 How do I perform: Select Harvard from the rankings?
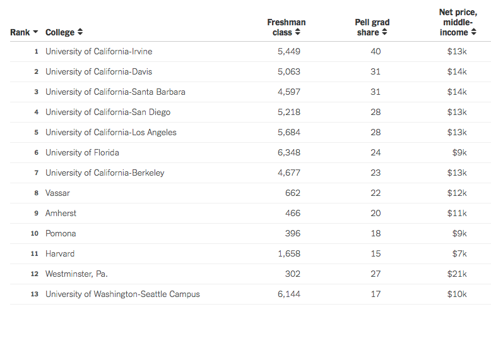pos(60,253)
